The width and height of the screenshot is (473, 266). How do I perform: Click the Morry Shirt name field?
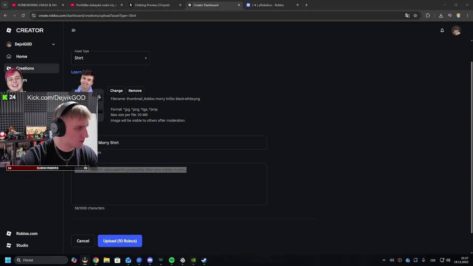tap(169, 143)
